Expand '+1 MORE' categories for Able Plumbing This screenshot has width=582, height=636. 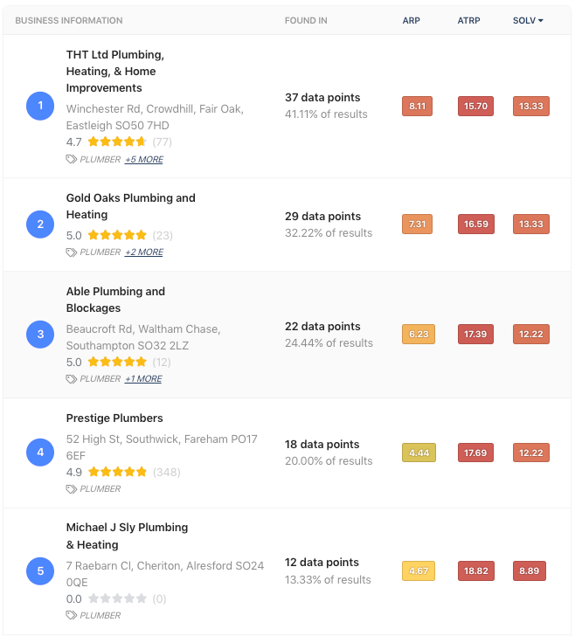pos(142,379)
